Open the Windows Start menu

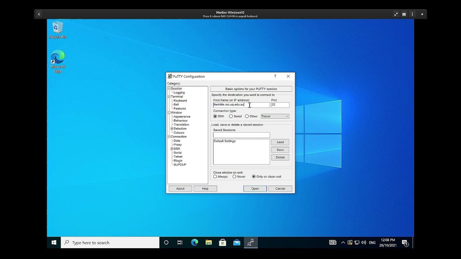click(54, 242)
